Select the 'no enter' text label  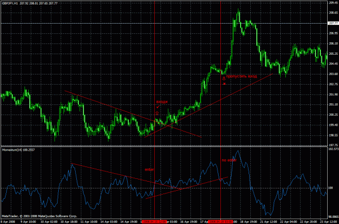[x=229, y=160]
